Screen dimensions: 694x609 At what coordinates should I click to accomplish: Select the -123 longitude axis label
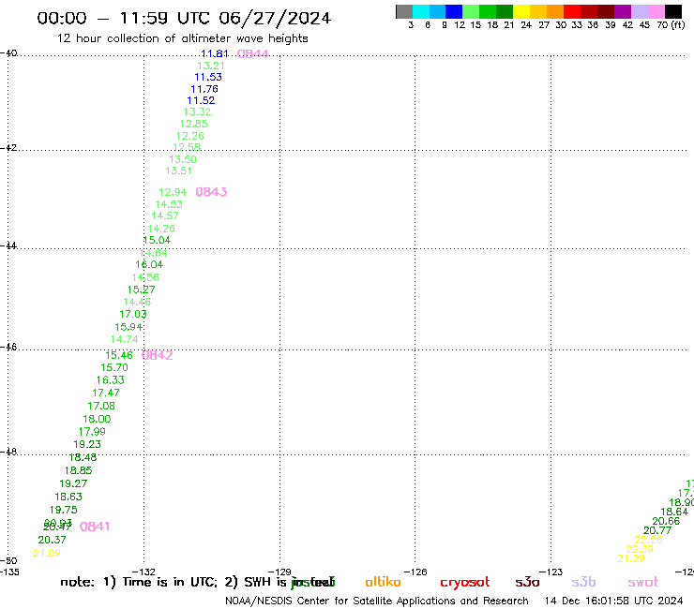click(551, 572)
